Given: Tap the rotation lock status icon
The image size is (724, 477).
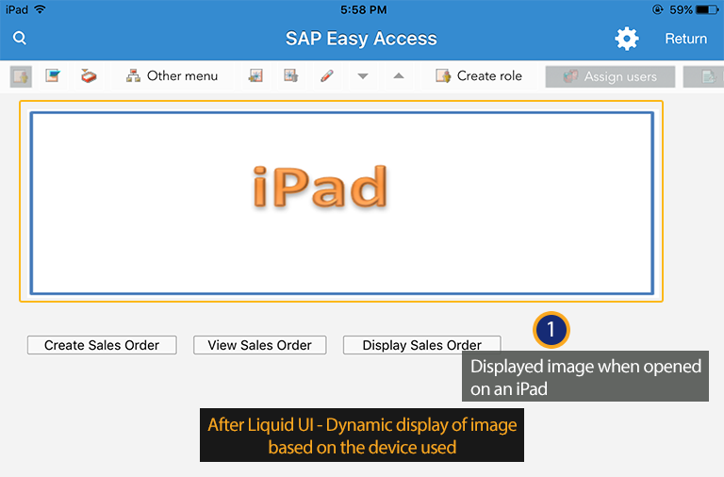Looking at the screenshot, I should pyautogui.click(x=657, y=9).
